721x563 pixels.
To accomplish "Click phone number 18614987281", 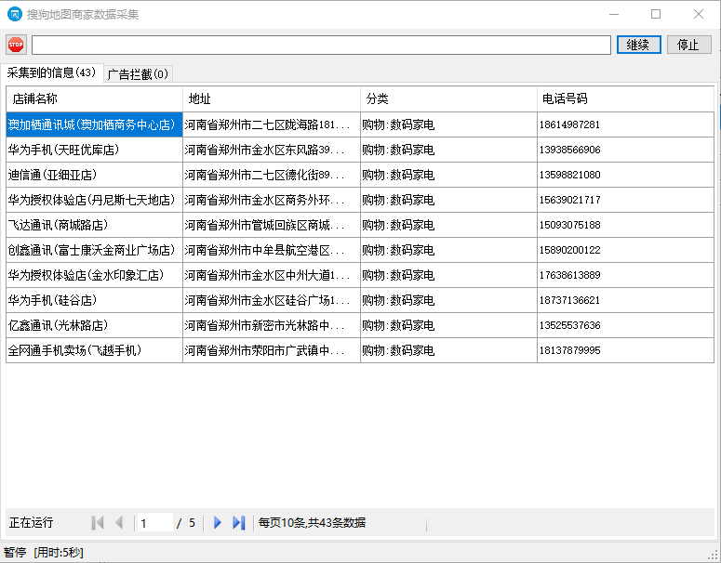I will pos(569,124).
